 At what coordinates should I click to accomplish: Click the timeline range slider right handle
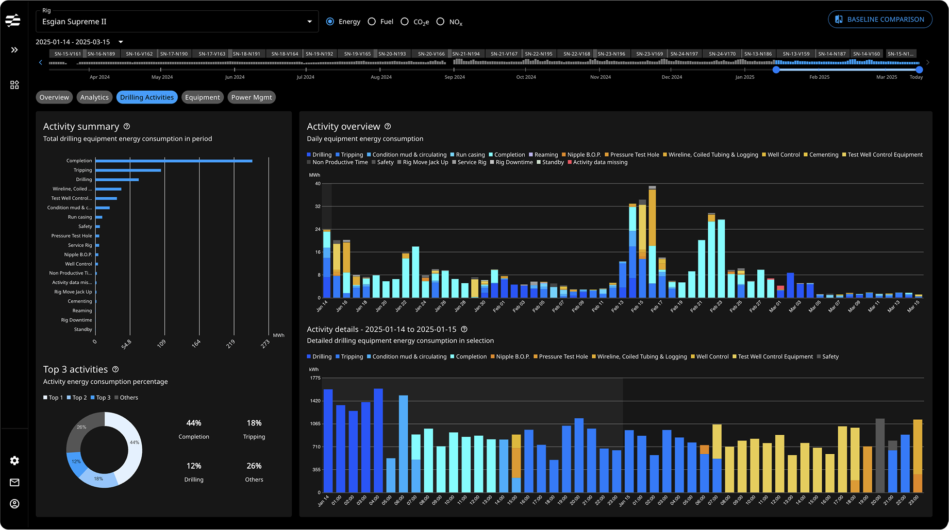coord(919,70)
